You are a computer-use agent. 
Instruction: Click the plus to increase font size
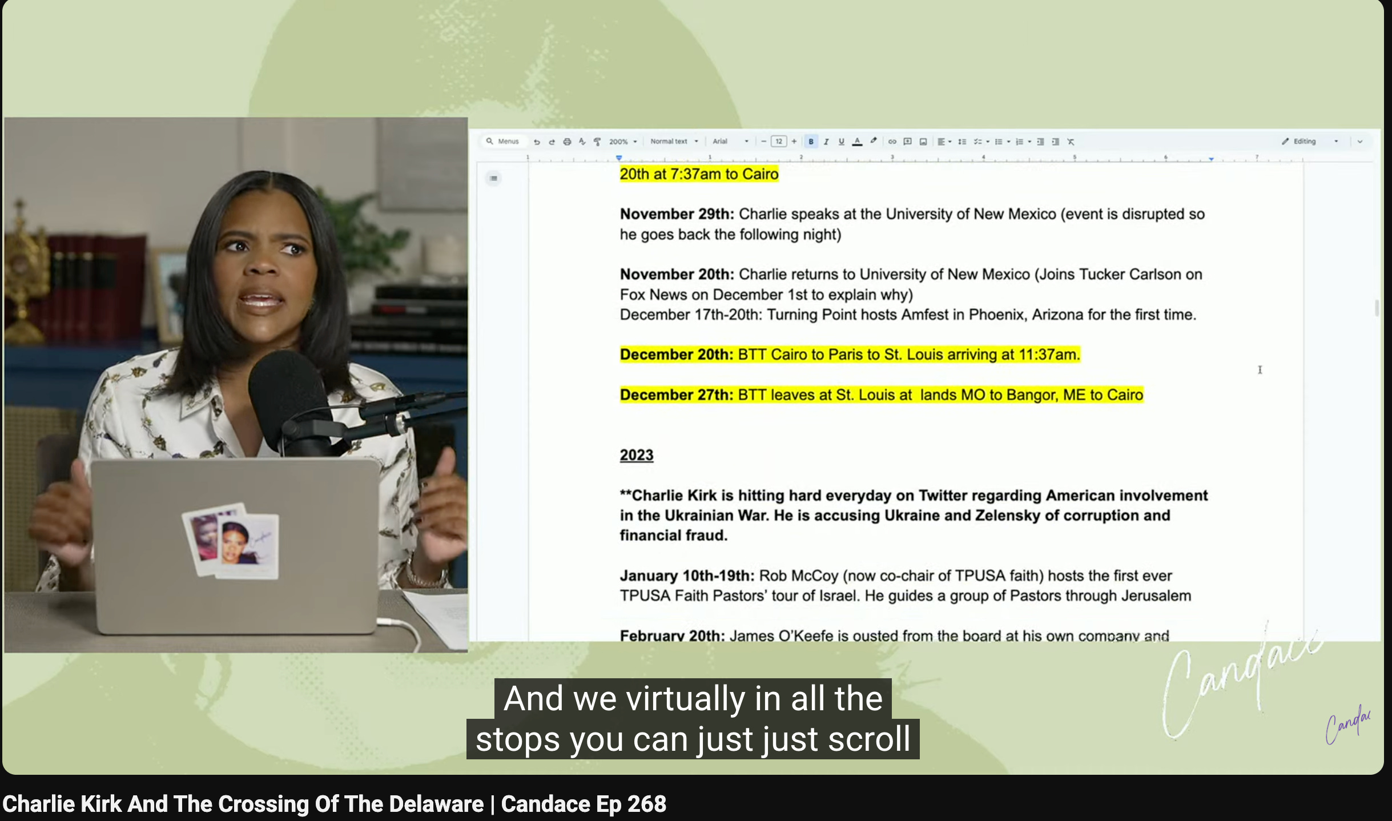794,142
